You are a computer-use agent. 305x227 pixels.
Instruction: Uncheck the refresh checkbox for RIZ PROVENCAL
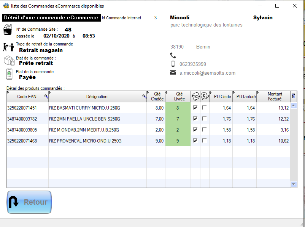(x=196, y=141)
